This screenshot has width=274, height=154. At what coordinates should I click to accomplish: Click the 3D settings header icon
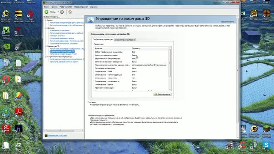tap(91, 20)
